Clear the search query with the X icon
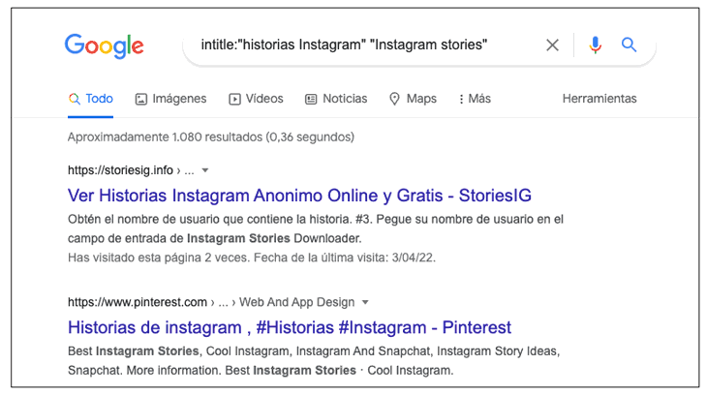The image size is (707, 395). coord(552,46)
